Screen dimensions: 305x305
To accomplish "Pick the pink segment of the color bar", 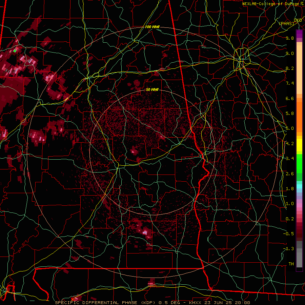I will coord(299,205).
